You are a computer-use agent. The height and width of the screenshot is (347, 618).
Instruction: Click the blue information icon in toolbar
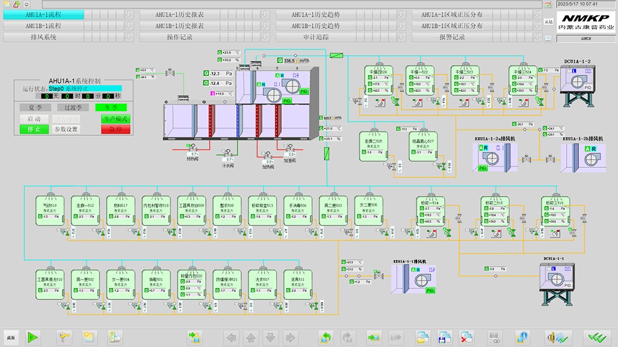coord(522,337)
